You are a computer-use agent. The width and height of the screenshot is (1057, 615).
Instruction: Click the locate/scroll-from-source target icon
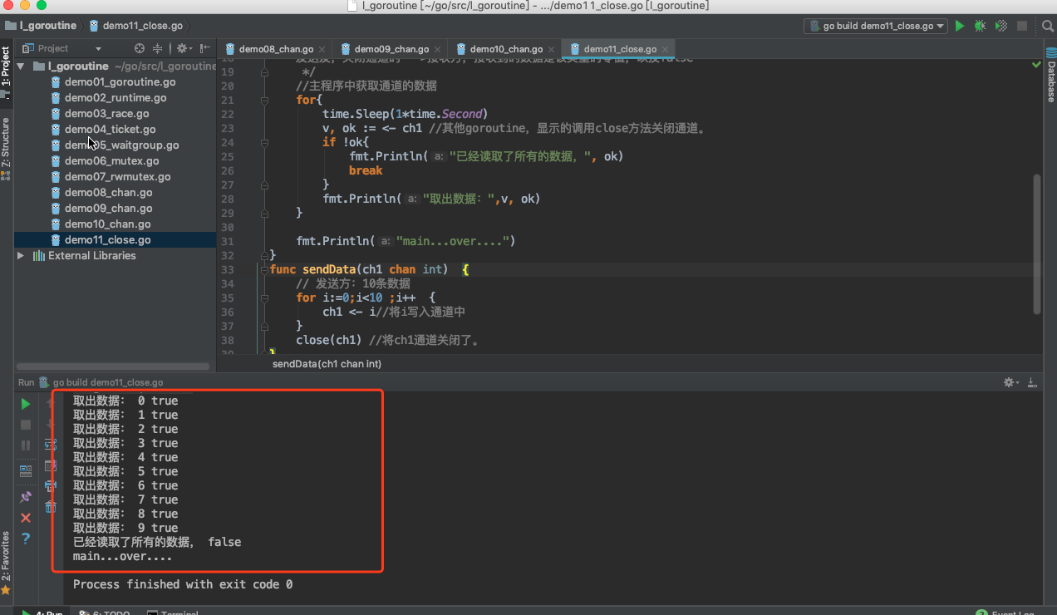click(140, 48)
